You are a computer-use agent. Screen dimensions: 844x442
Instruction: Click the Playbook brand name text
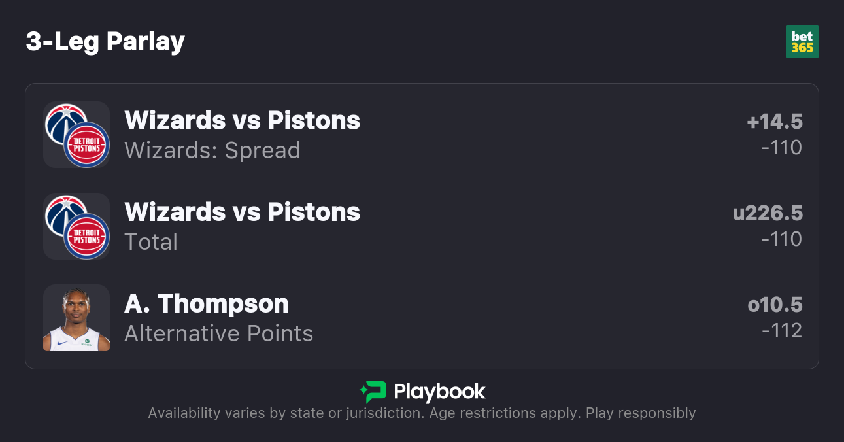coord(439,392)
